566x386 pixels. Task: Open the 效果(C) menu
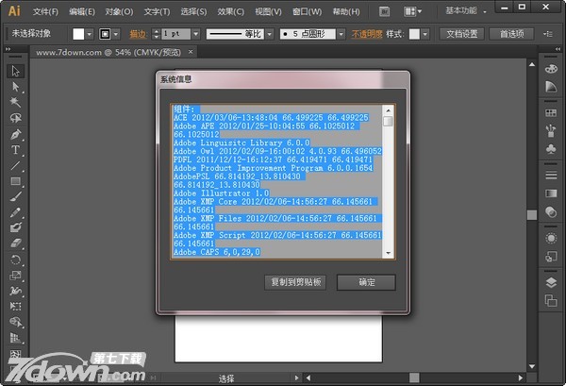tap(231, 12)
